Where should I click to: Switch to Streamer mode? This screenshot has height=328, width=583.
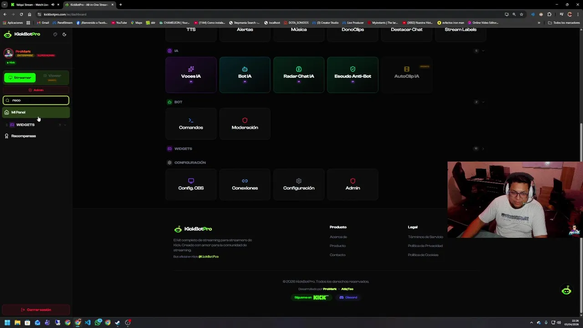point(20,77)
